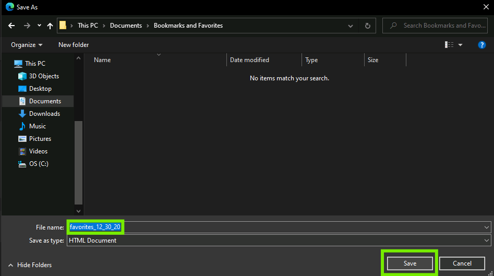Open the Save as type combo box

279,241
